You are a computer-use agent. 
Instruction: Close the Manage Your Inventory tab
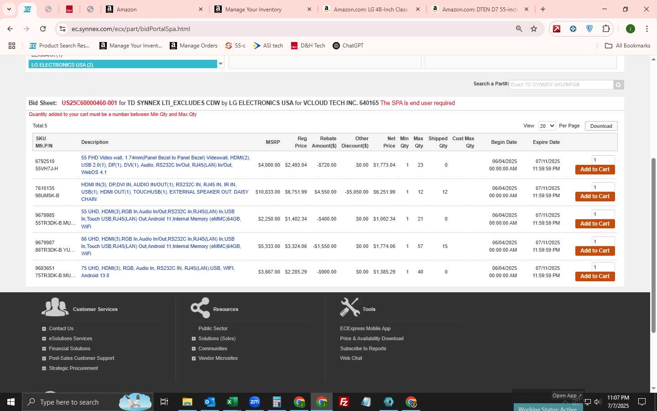[x=309, y=9]
